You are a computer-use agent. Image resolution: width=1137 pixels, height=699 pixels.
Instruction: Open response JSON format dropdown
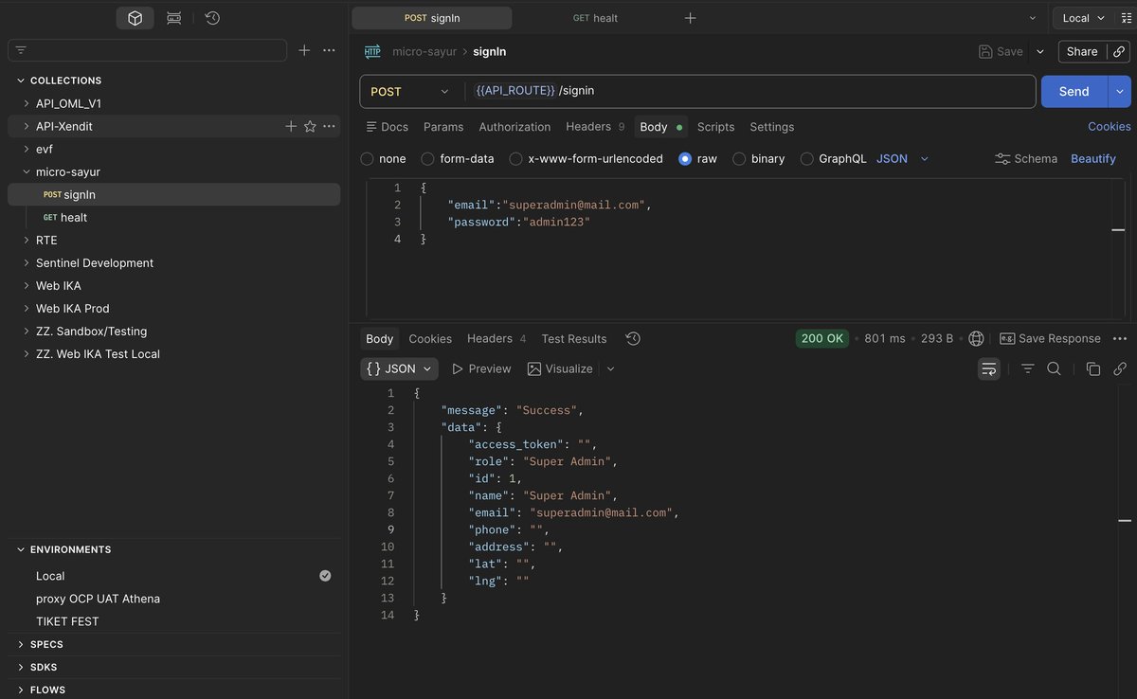pos(399,368)
